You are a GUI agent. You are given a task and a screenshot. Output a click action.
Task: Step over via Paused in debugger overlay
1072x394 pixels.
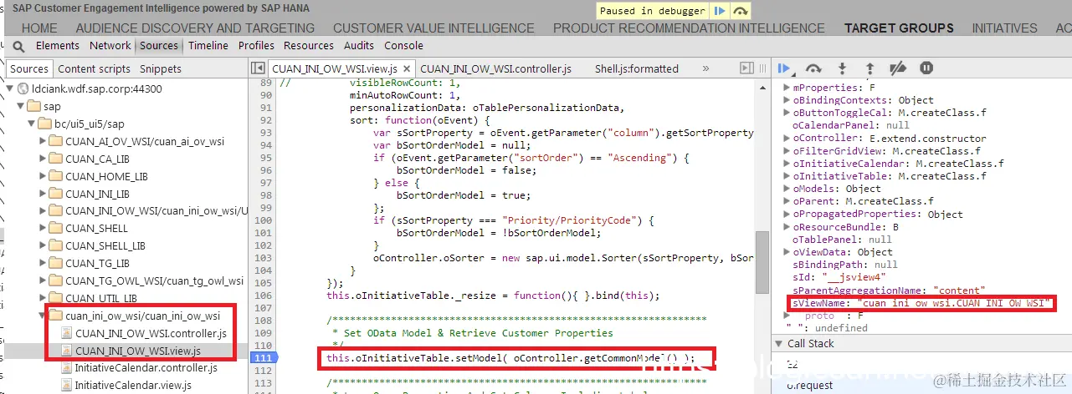click(x=740, y=11)
